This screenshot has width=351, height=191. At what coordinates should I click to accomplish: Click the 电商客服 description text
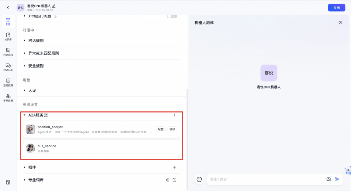click(44, 151)
